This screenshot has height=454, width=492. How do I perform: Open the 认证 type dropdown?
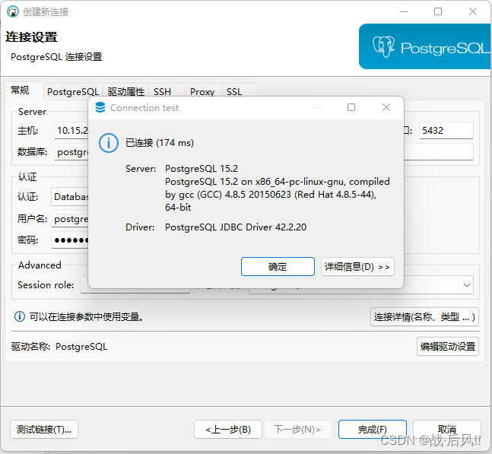70,197
